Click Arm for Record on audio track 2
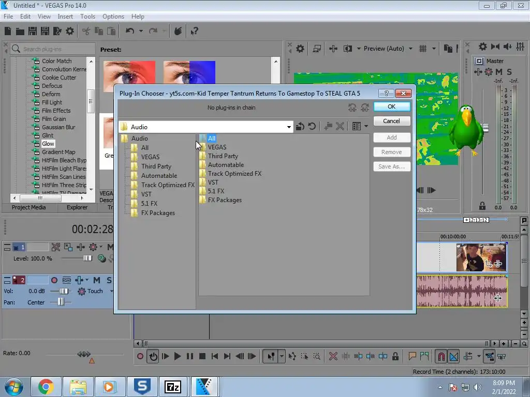Image resolution: width=530 pixels, height=397 pixels. tap(54, 280)
